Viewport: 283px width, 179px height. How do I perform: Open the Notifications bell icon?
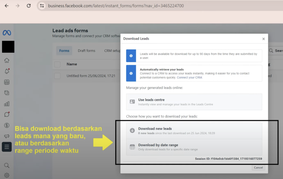pos(7,71)
